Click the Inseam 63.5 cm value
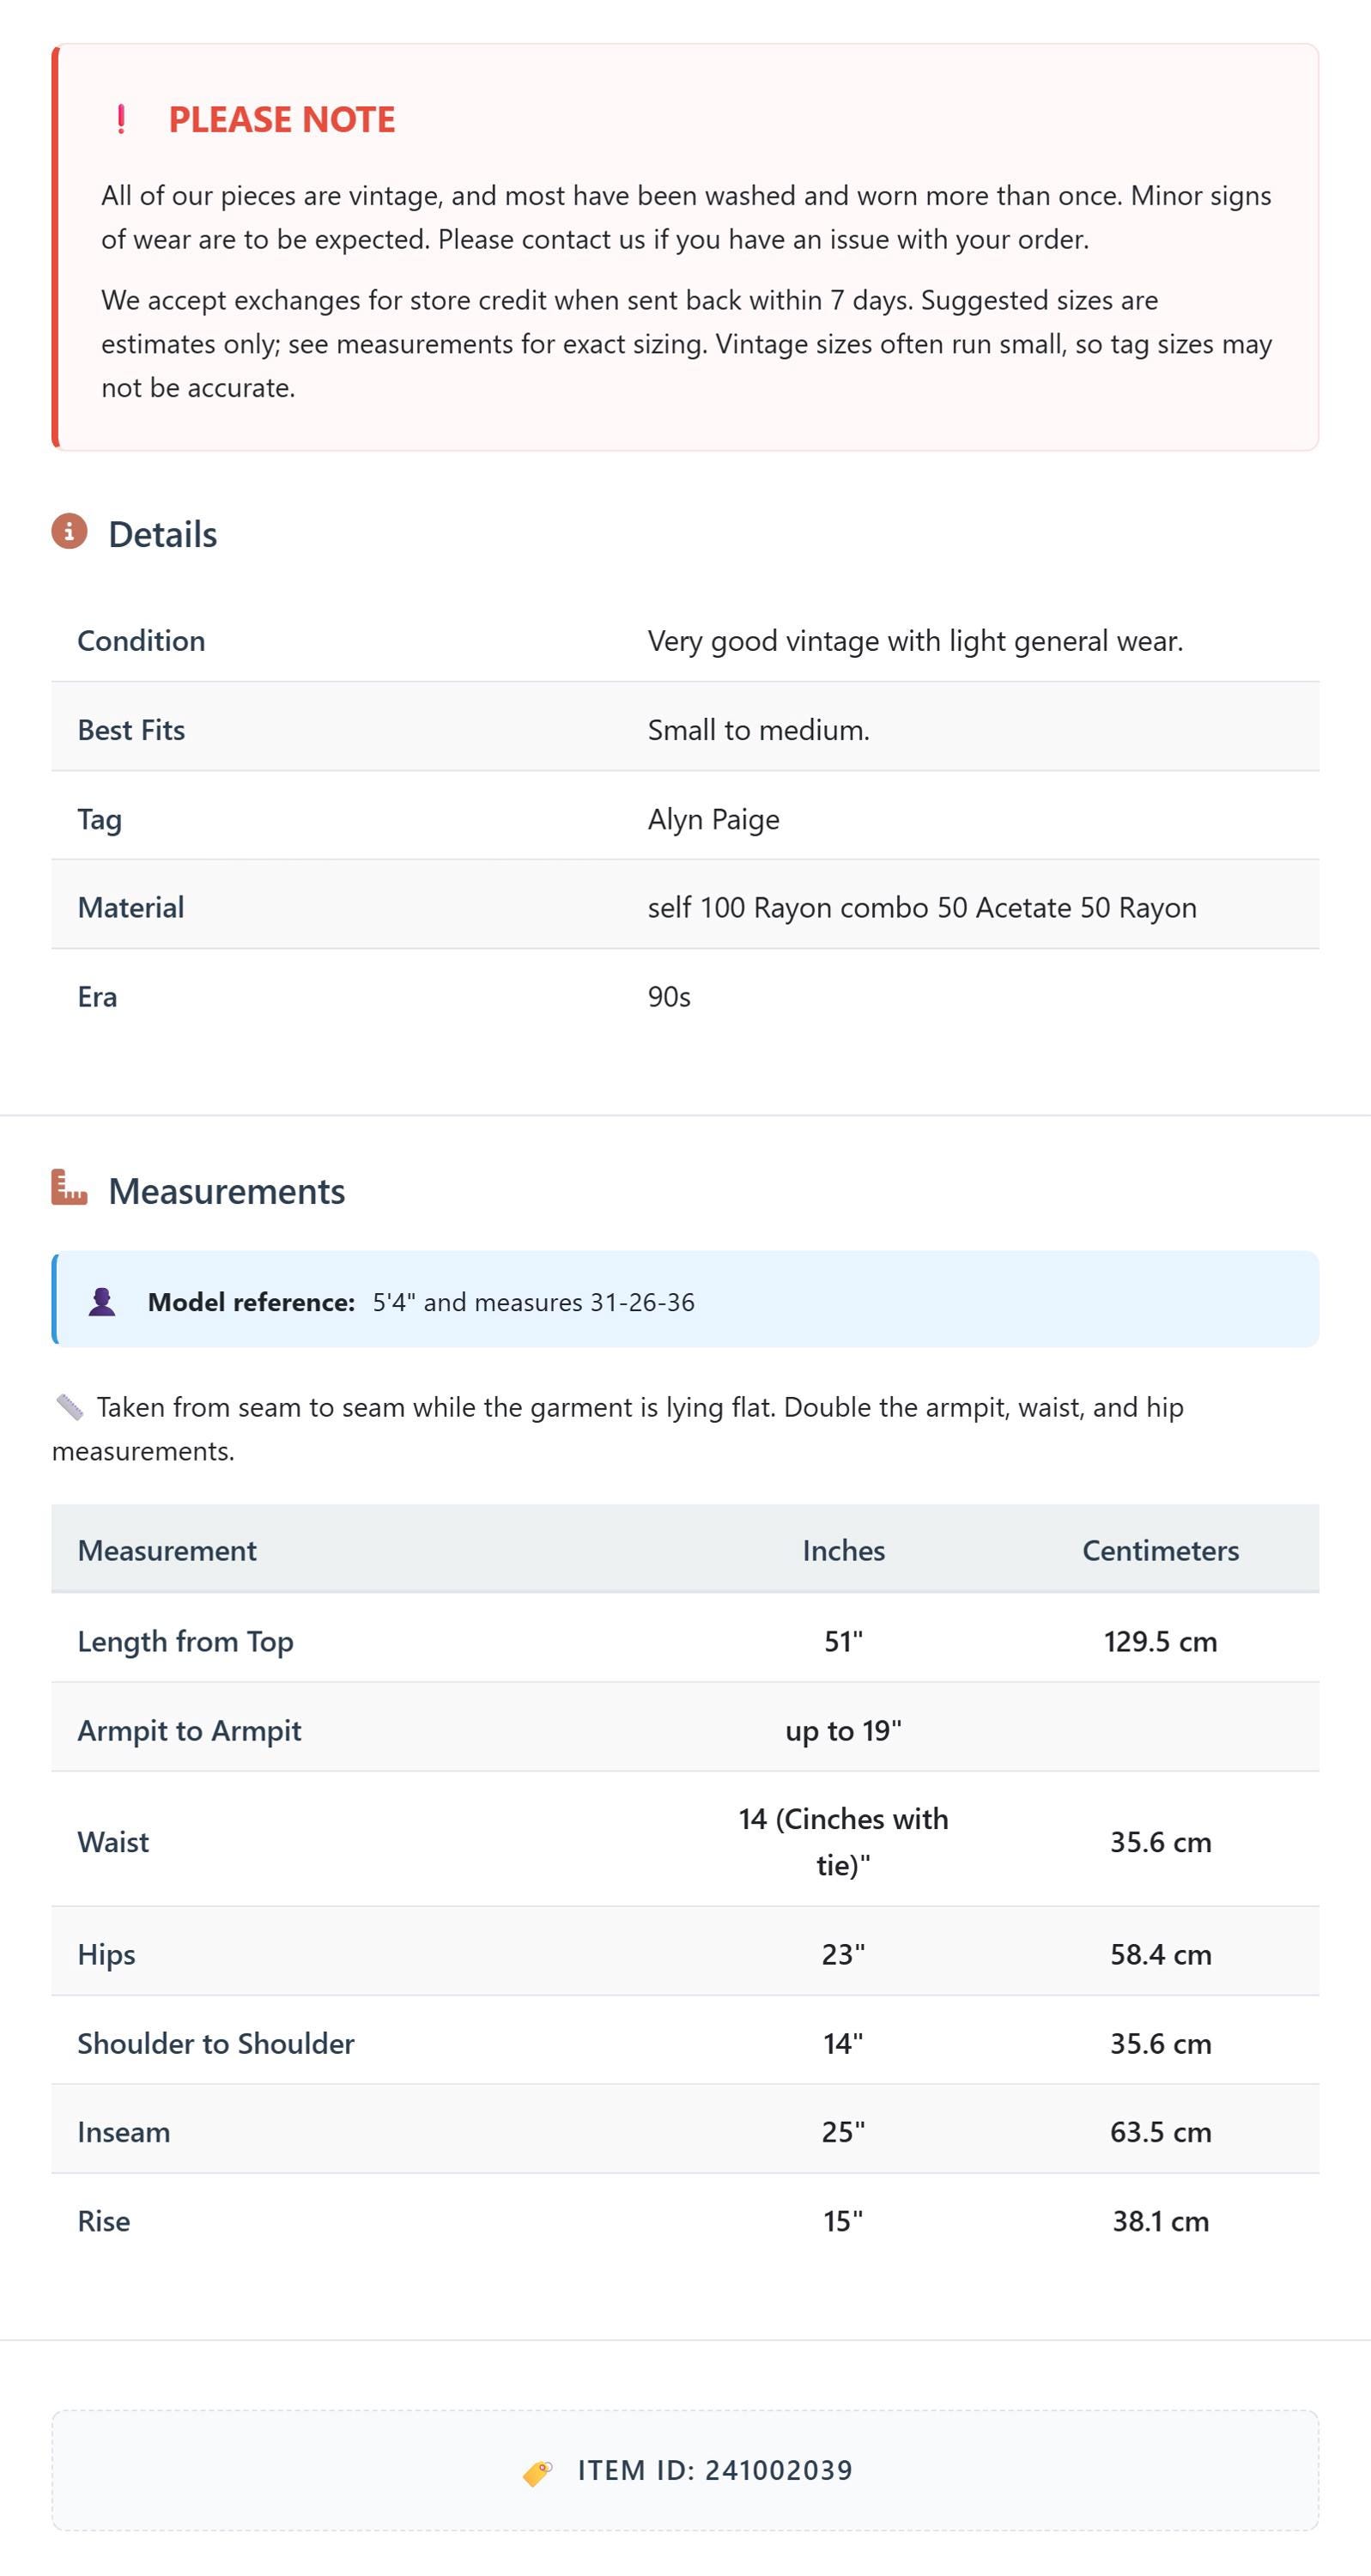The image size is (1371, 2576). (x=1160, y=2131)
